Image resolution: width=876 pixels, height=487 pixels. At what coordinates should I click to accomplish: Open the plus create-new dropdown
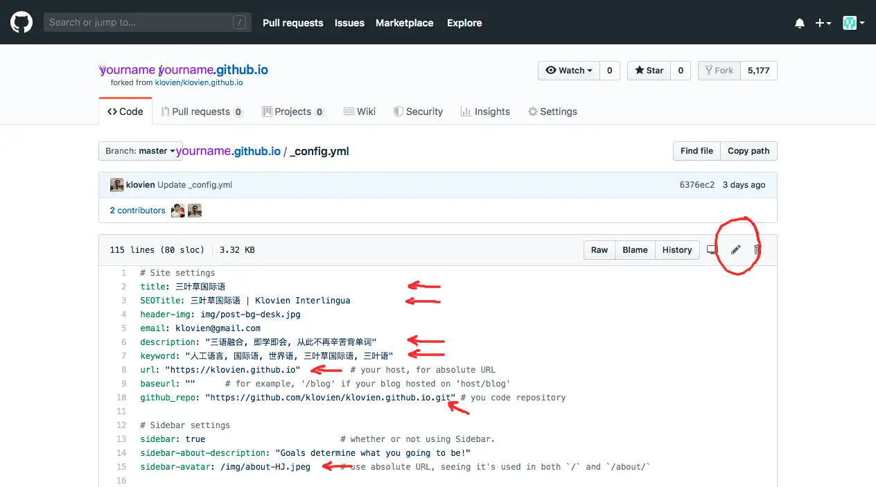(823, 23)
